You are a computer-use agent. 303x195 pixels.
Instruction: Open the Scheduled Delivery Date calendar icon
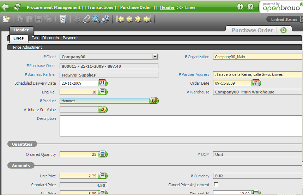[x=103, y=83]
